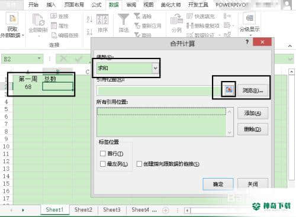Open the 公式 ribbon tab
The height and width of the screenshot is (217, 296).
click(x=96, y=5)
